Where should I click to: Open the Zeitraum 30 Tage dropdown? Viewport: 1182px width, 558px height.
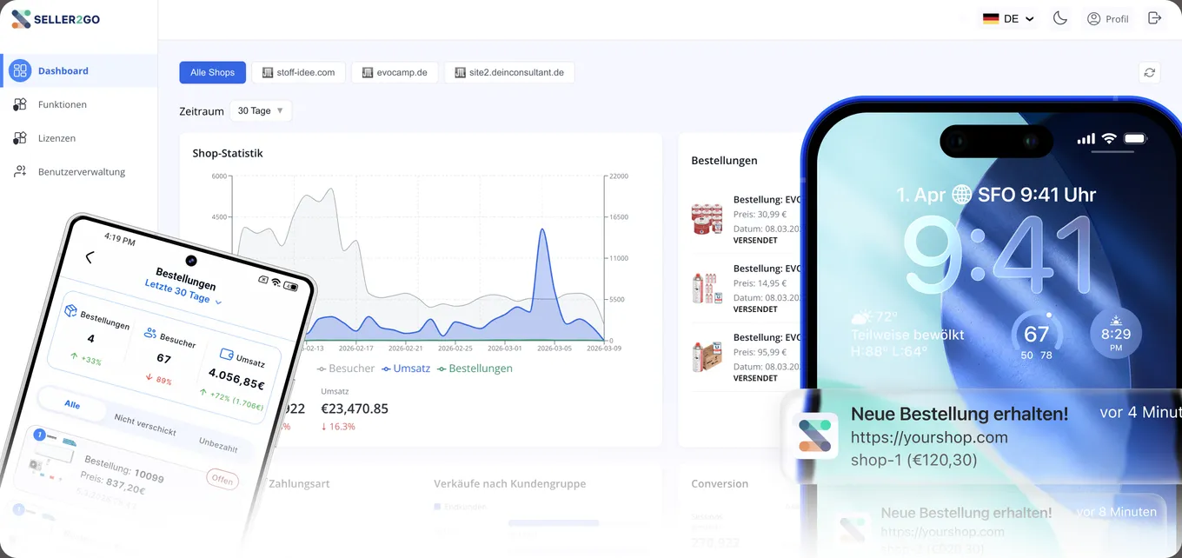[x=262, y=111]
